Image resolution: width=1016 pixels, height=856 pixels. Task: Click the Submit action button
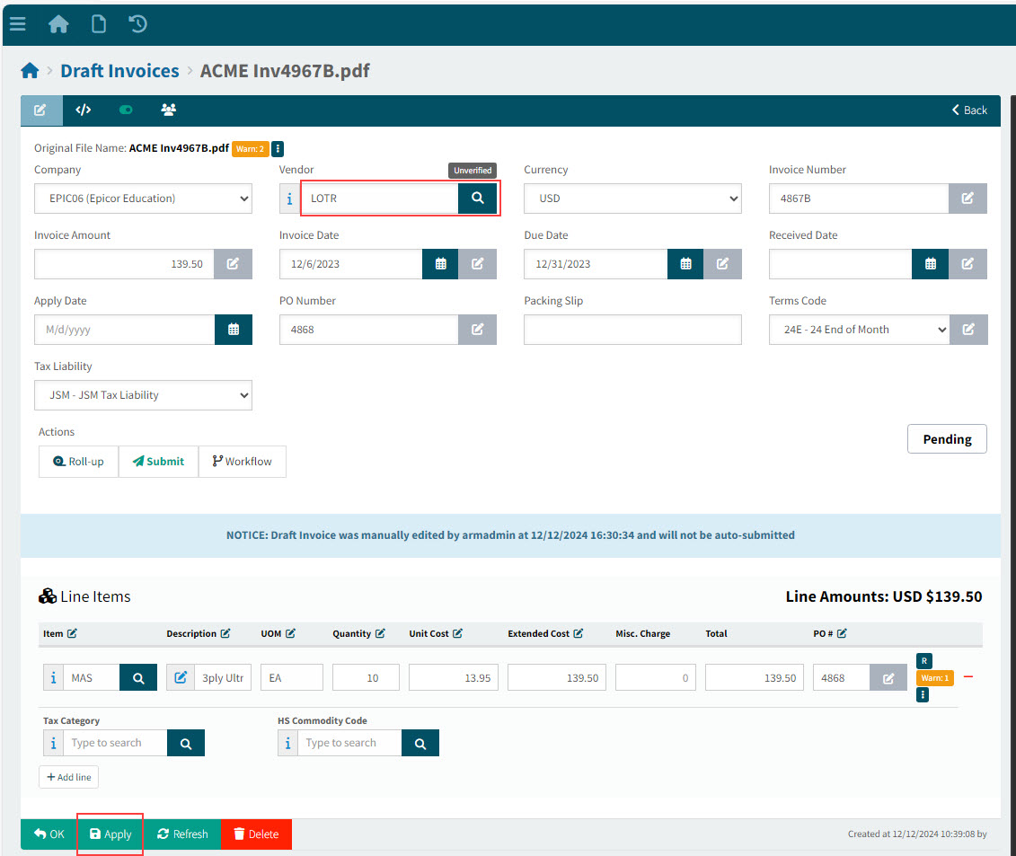click(158, 462)
